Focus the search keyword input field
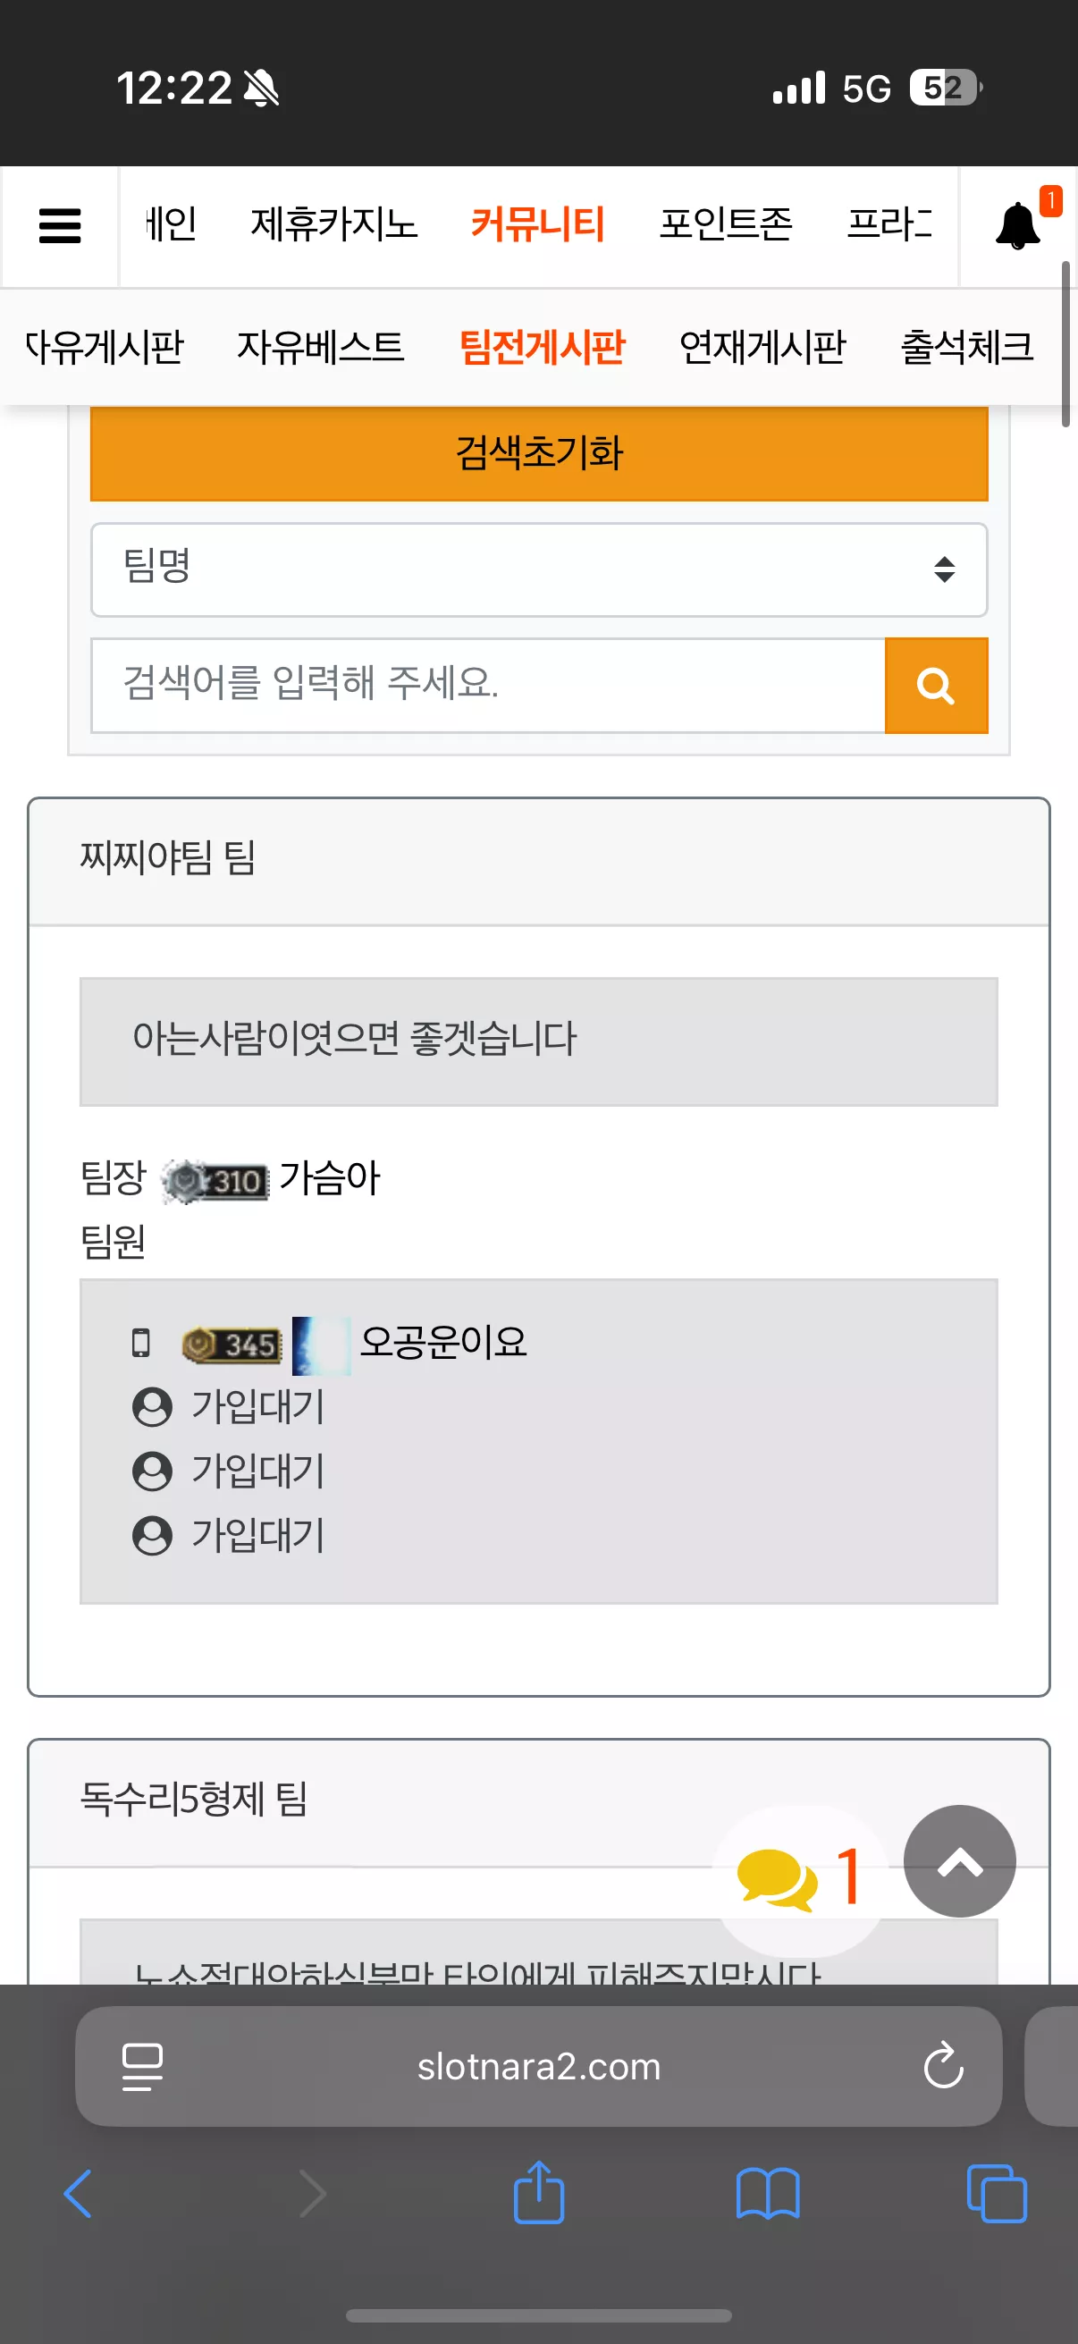The width and height of the screenshot is (1078, 2344). click(x=487, y=685)
